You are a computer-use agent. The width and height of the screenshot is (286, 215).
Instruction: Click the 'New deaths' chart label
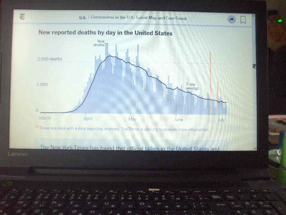coord(99,43)
